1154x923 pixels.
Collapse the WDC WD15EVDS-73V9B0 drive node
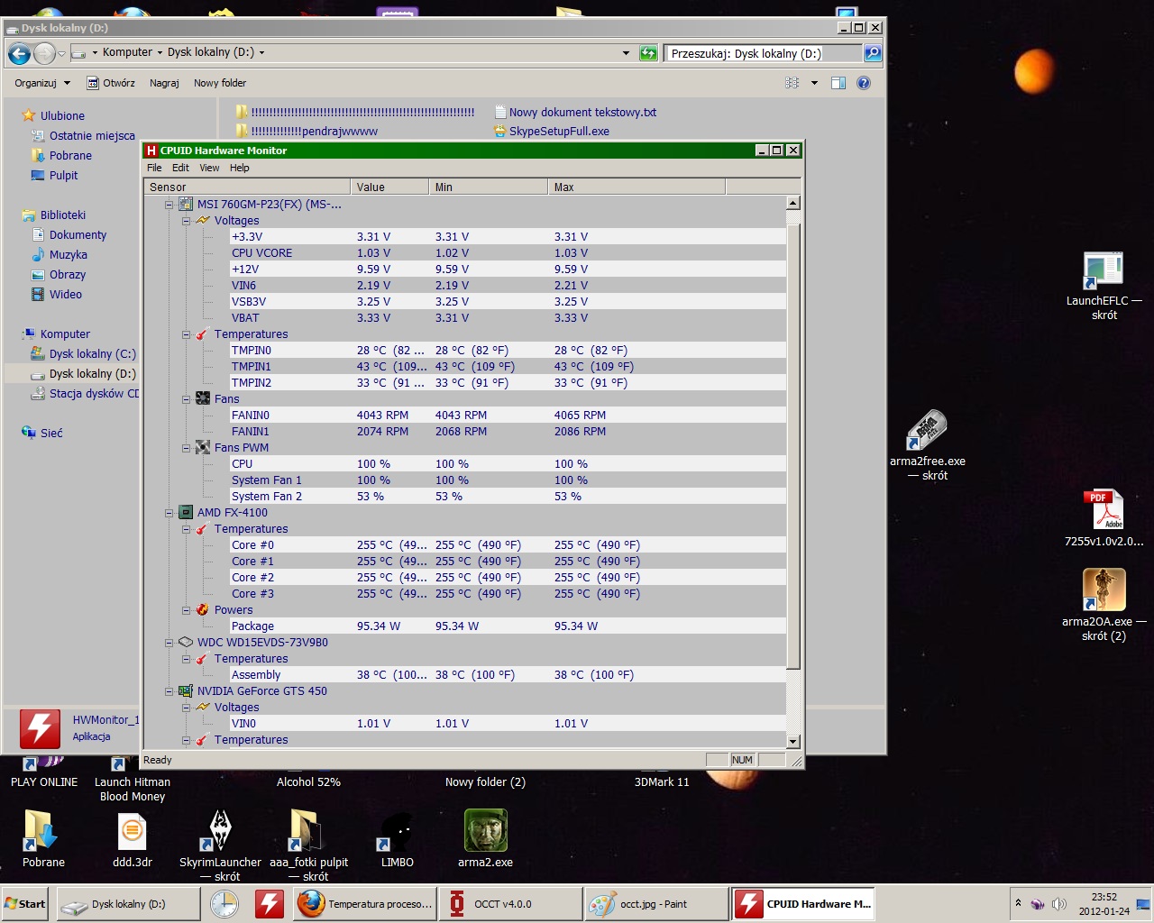(169, 643)
